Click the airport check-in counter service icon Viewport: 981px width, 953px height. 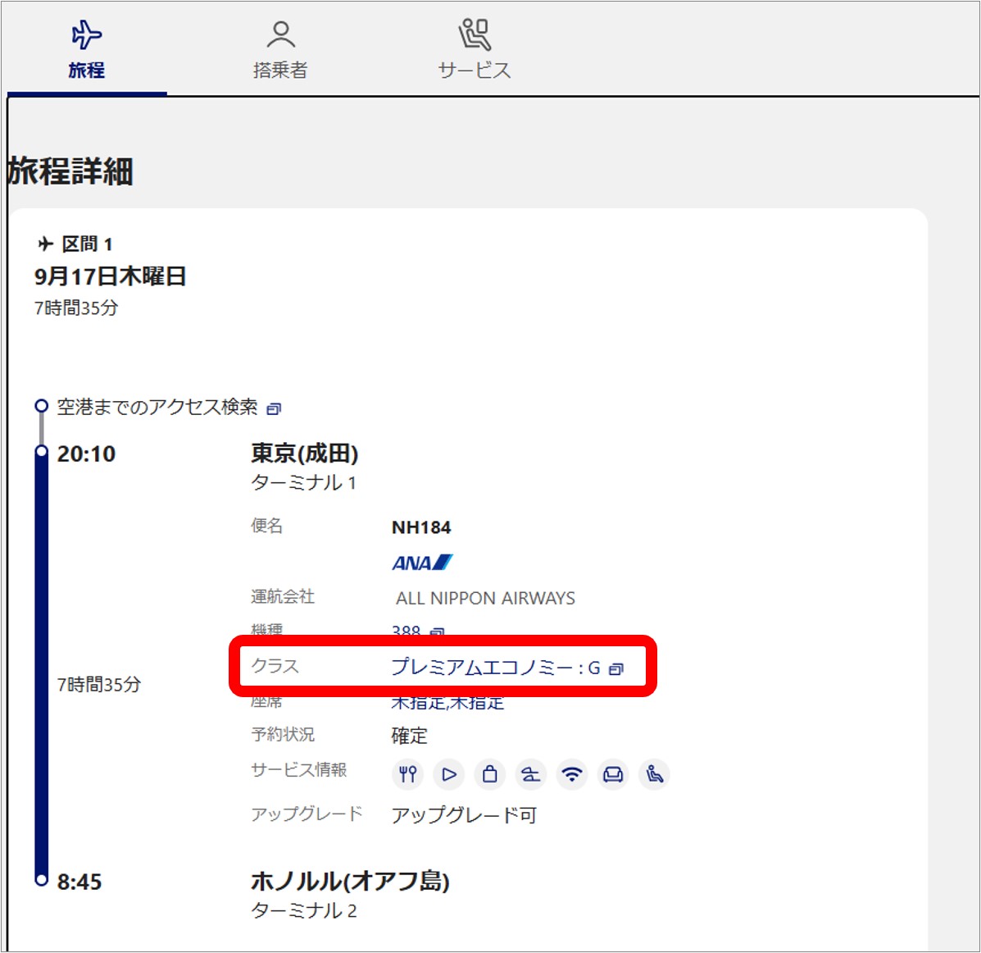point(530,774)
